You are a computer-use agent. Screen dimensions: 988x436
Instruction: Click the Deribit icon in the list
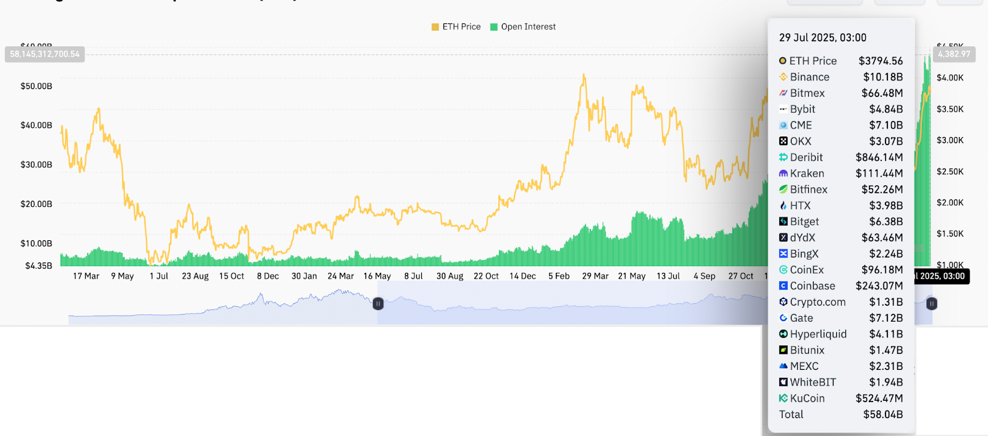783,157
